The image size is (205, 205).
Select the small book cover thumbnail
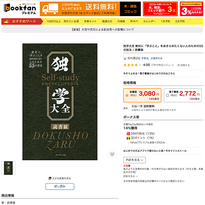tap(8, 168)
